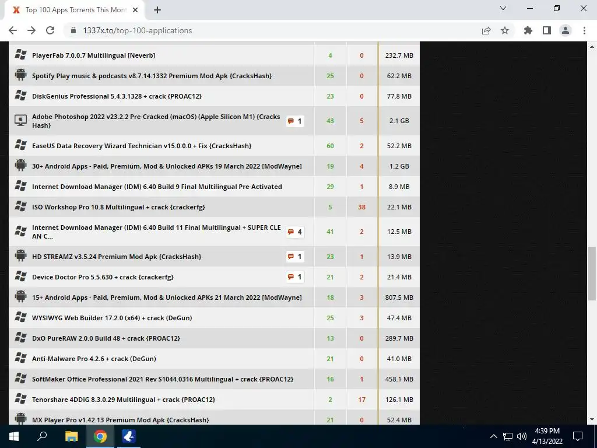Open comments badge on Device Doctor Pro row
The image size is (597, 448).
[x=295, y=277]
